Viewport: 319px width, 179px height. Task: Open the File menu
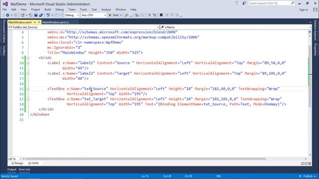[4, 9]
